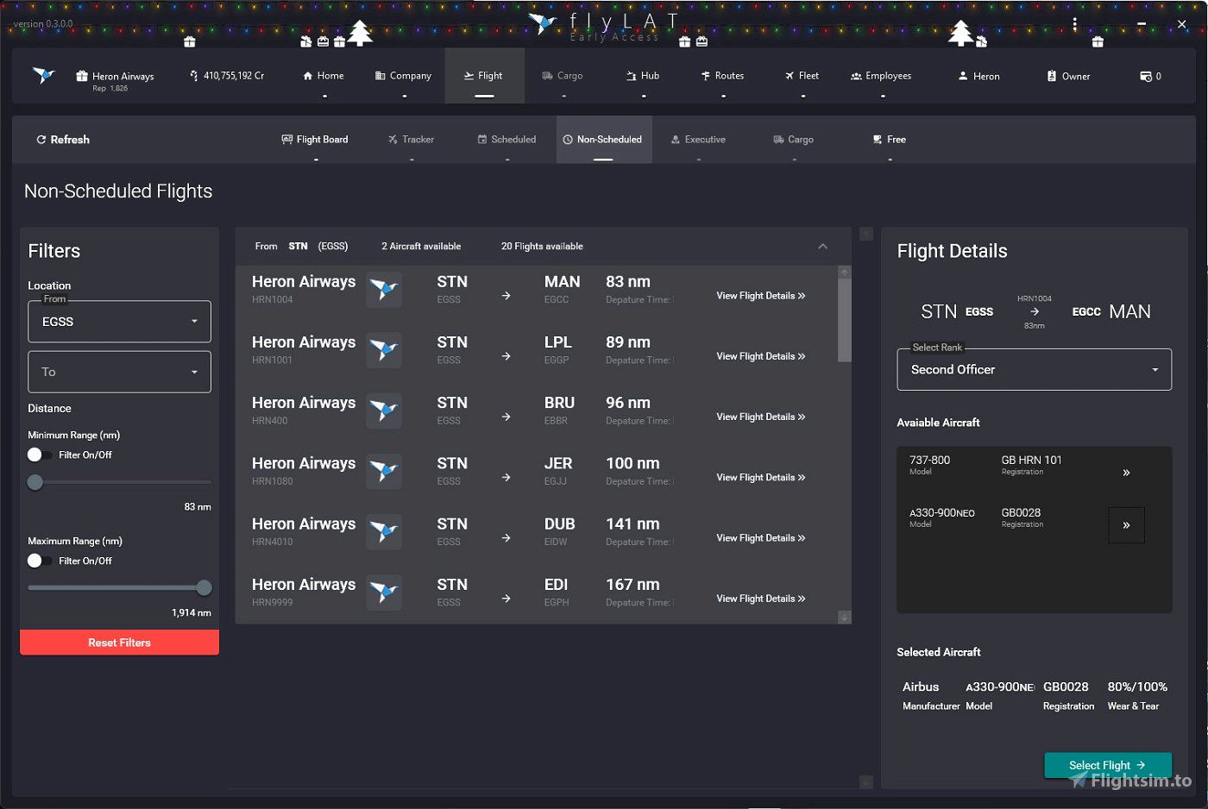Open the Employees menu
Screen dimensions: 1208x809
(x=881, y=76)
